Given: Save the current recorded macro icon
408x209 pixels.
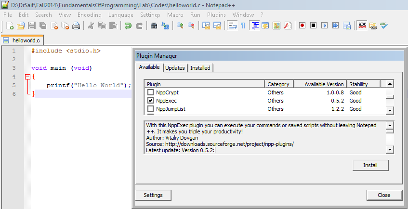Looking at the screenshot, I should click(x=347, y=26).
